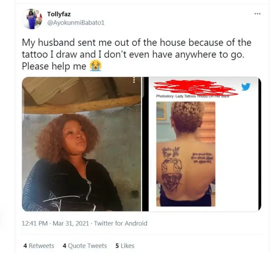Click the crying face emoji in the tweet
Image resolution: width=273 pixels, height=253 pixels.
[x=96, y=66]
